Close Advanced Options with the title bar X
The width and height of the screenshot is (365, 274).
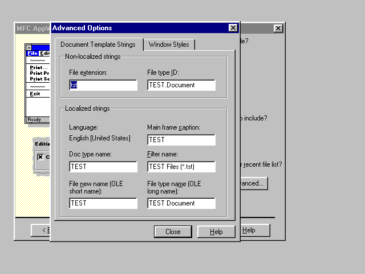pyautogui.click(x=233, y=28)
